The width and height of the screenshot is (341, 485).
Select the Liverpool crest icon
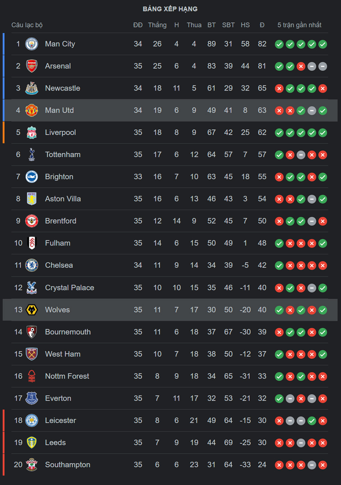click(32, 133)
